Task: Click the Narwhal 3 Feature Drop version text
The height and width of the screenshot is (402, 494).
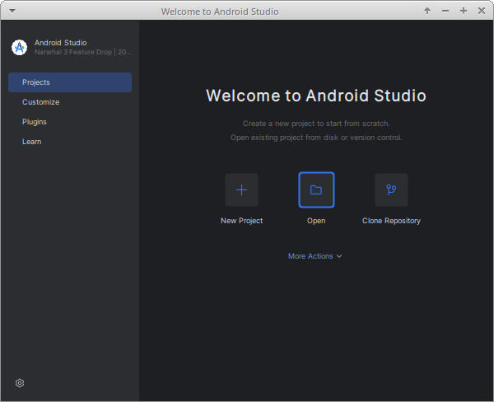Action: (83, 52)
